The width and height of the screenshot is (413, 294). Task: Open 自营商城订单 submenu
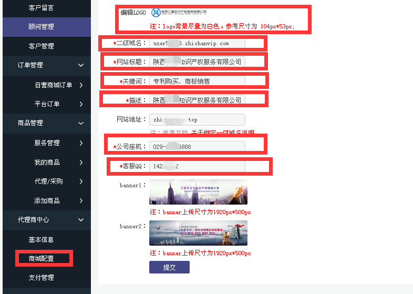(x=54, y=85)
